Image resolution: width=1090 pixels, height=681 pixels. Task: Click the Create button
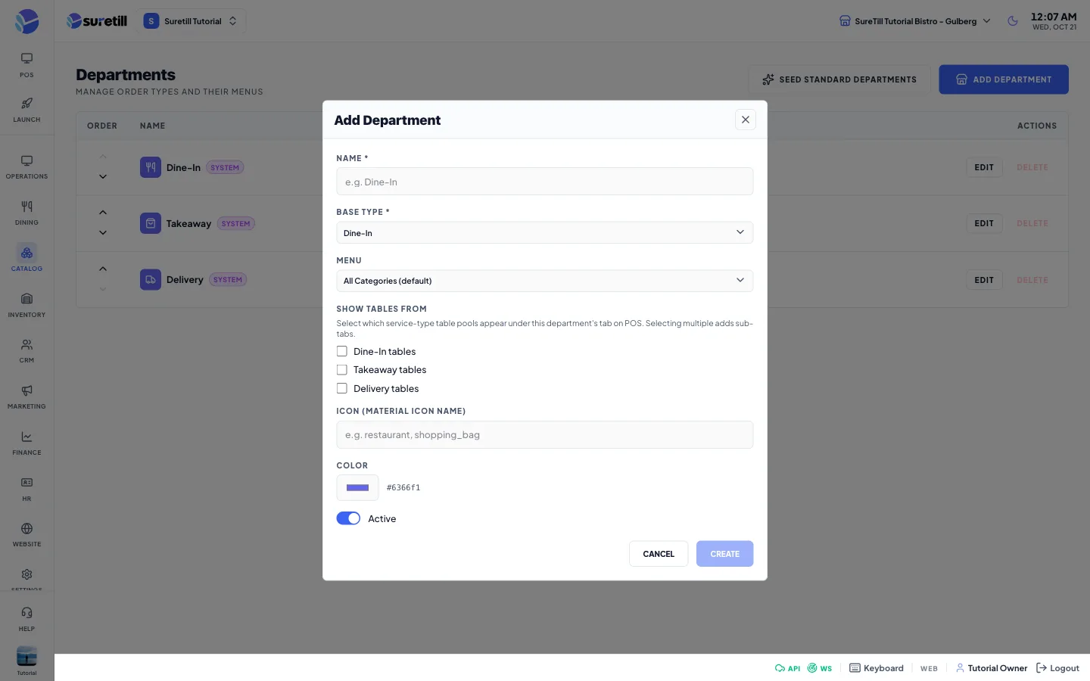(x=724, y=554)
